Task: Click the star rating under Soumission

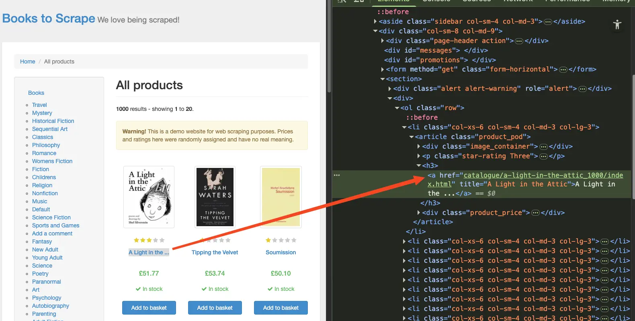Action: [281, 240]
